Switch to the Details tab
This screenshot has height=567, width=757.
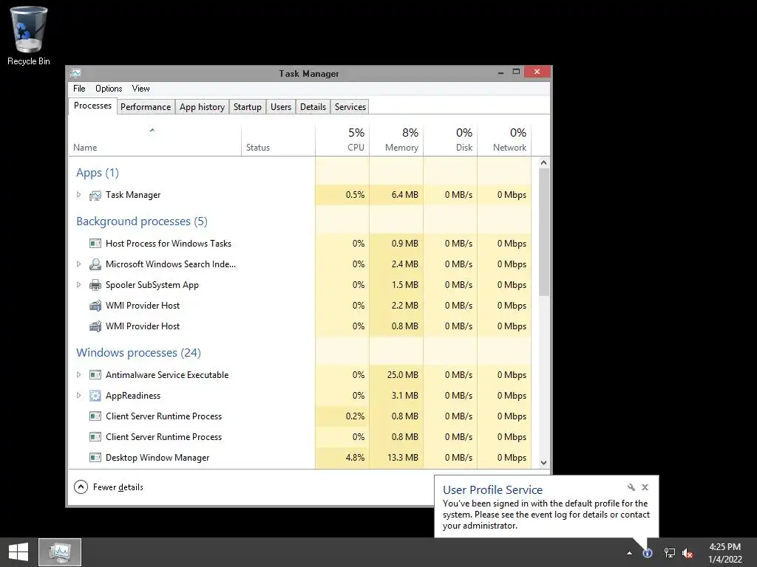pos(313,106)
